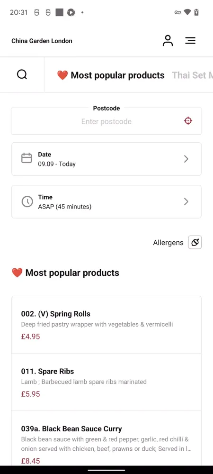Image resolution: width=213 pixels, height=474 pixels.
Task: Focus the Enter postcode field
Action: coord(106,121)
